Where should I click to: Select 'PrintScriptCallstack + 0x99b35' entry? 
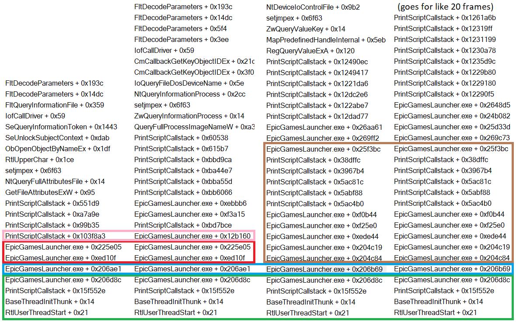click(52, 225)
